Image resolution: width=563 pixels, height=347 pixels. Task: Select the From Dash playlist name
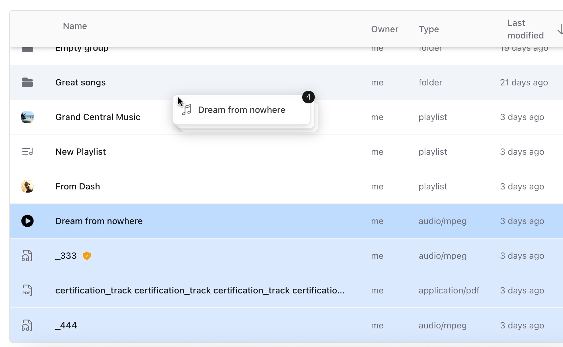[x=78, y=186]
